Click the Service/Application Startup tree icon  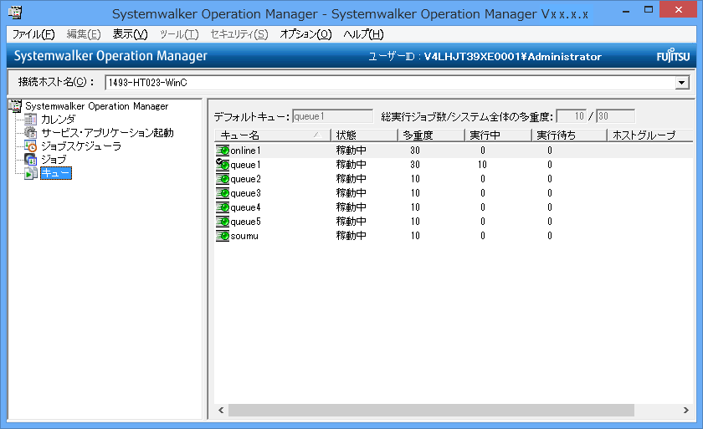(31, 133)
